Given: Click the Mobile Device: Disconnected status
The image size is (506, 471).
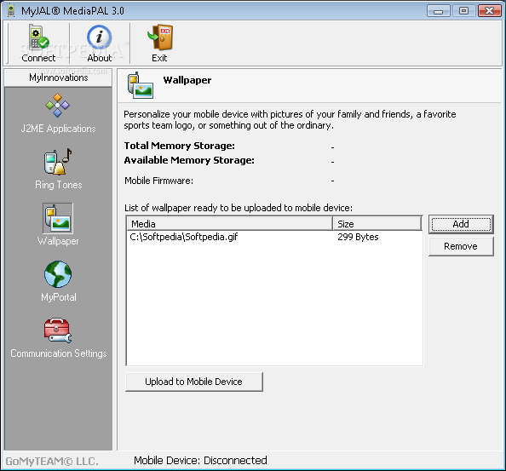Looking at the screenshot, I should pos(200,461).
